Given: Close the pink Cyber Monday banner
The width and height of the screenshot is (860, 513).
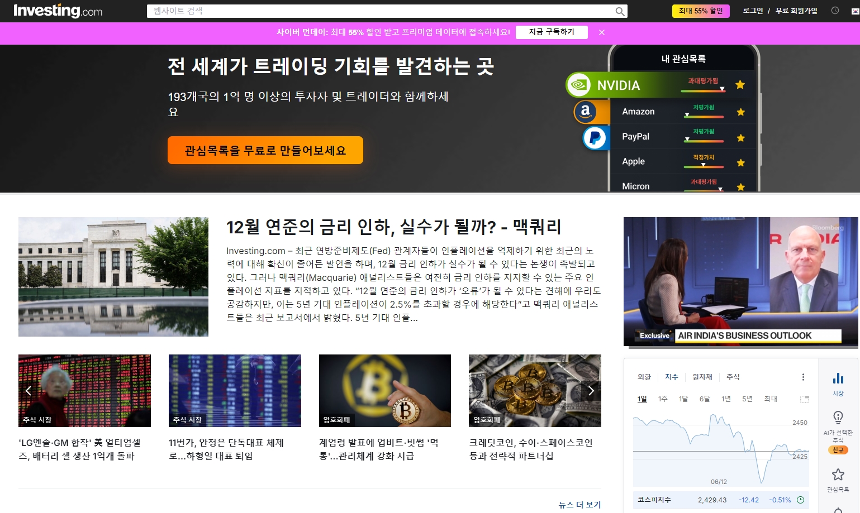Looking at the screenshot, I should (602, 32).
